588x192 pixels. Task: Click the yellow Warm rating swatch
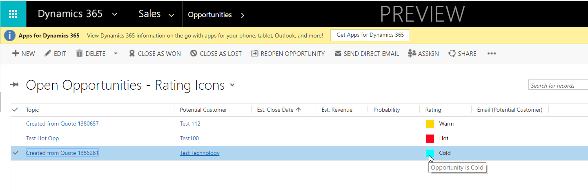click(430, 124)
